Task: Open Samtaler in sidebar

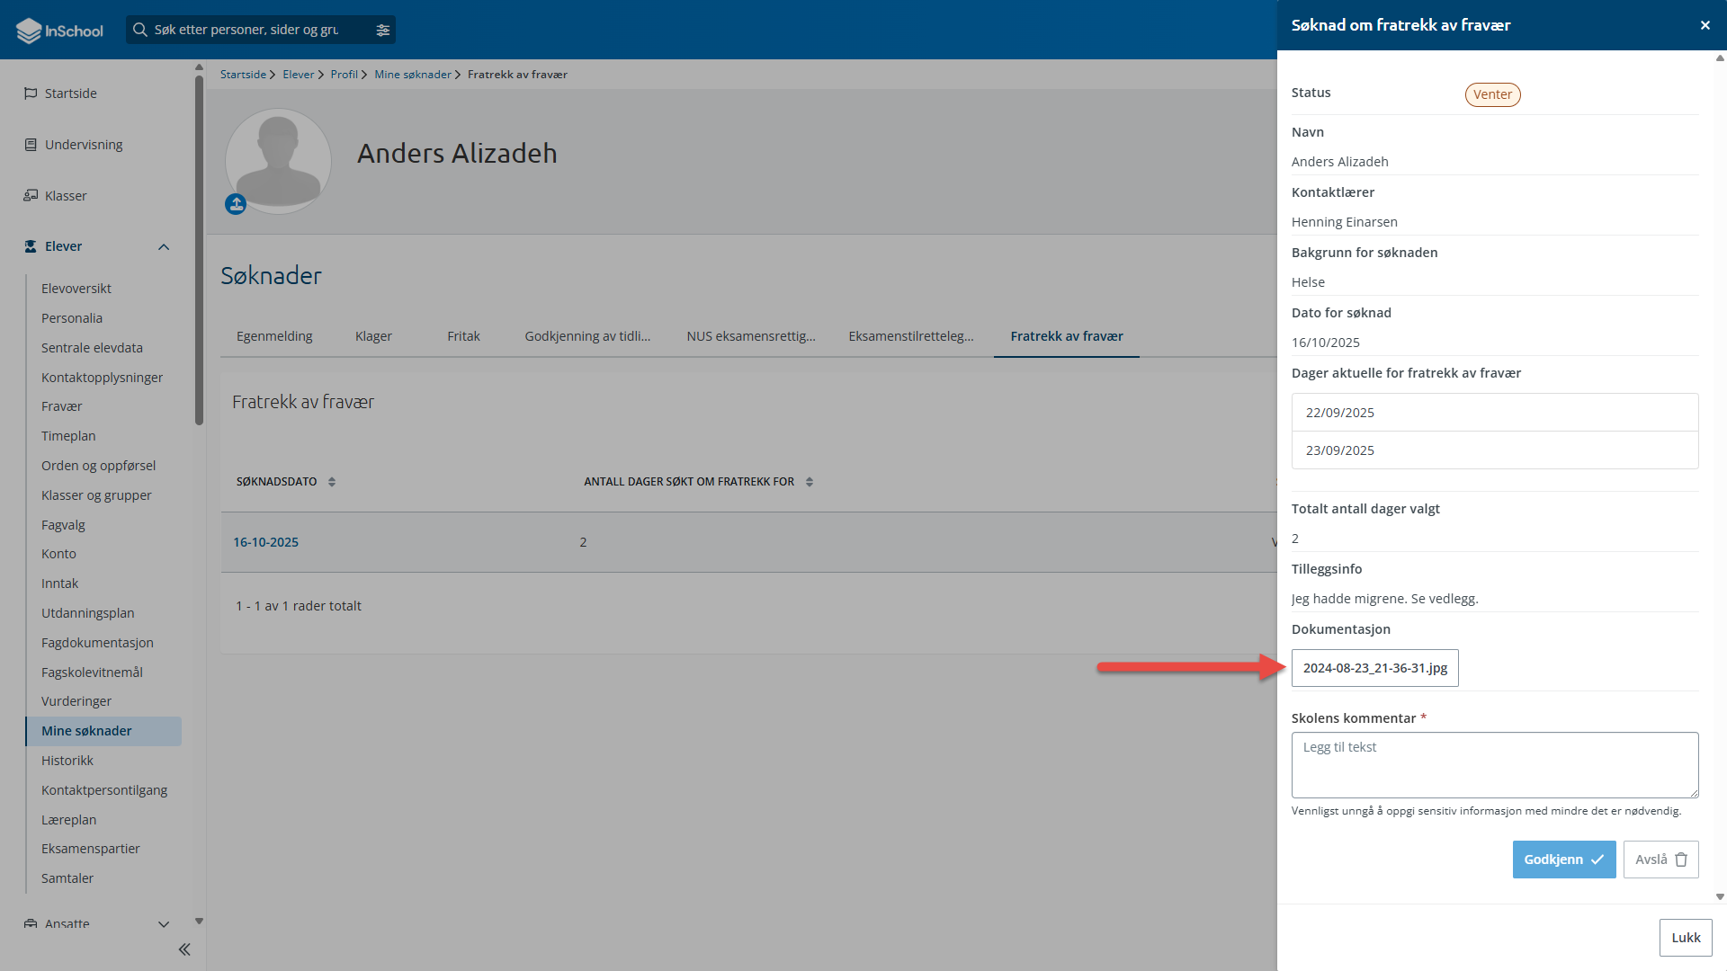Action: click(x=67, y=878)
